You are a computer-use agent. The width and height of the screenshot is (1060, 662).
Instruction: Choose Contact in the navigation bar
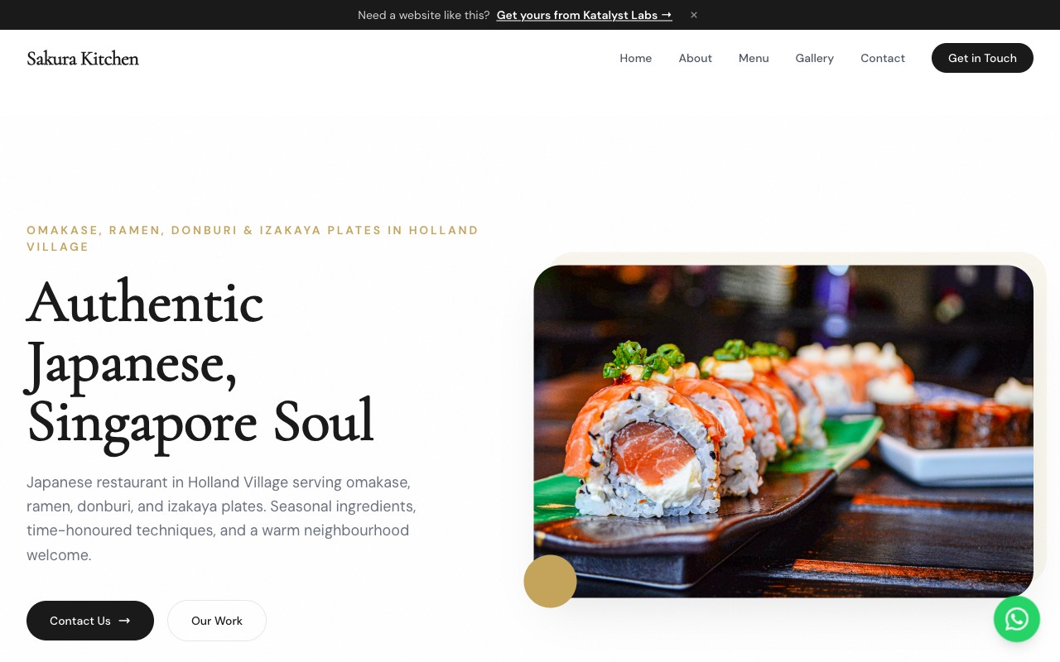coord(883,58)
